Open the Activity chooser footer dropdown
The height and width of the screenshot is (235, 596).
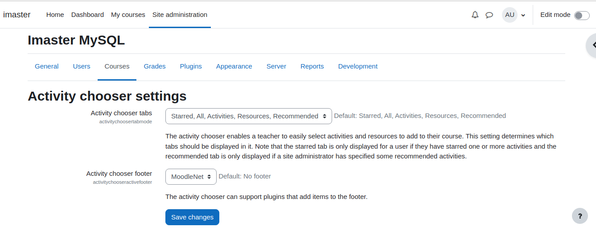(x=191, y=177)
